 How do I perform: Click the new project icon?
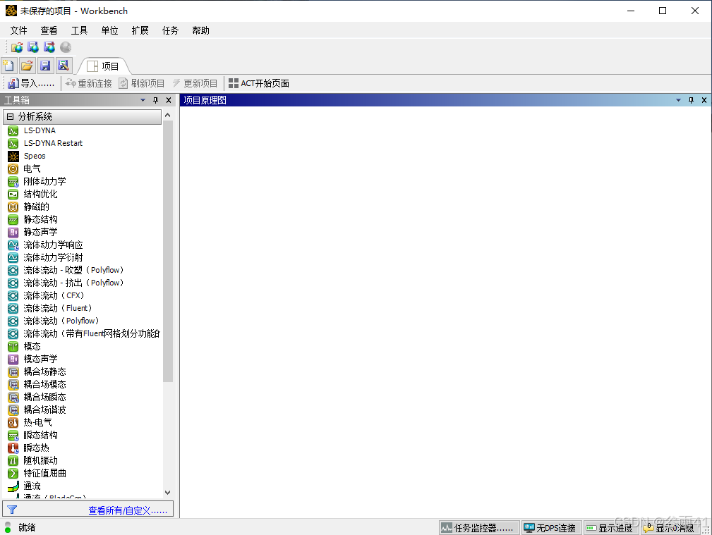[8, 66]
